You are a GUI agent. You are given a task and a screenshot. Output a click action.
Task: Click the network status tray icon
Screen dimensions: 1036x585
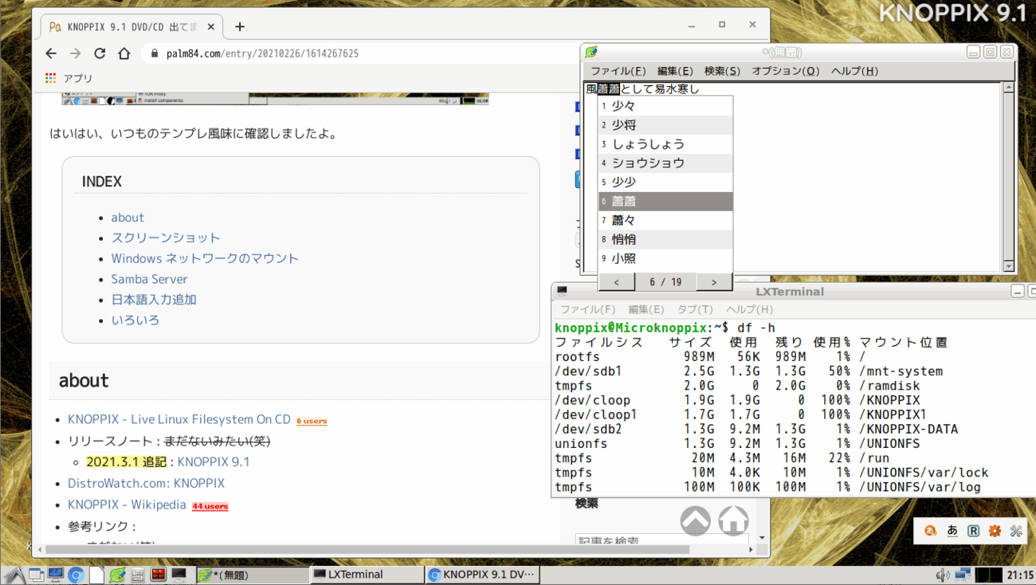pos(963,574)
